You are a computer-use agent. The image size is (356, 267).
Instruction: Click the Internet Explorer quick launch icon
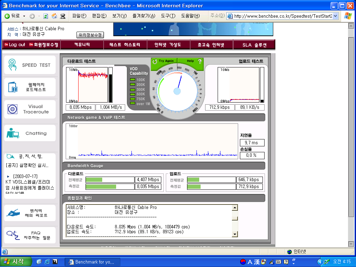coord(47,262)
